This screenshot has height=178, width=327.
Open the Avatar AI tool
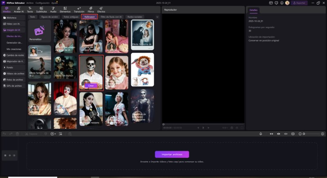tap(18, 10)
